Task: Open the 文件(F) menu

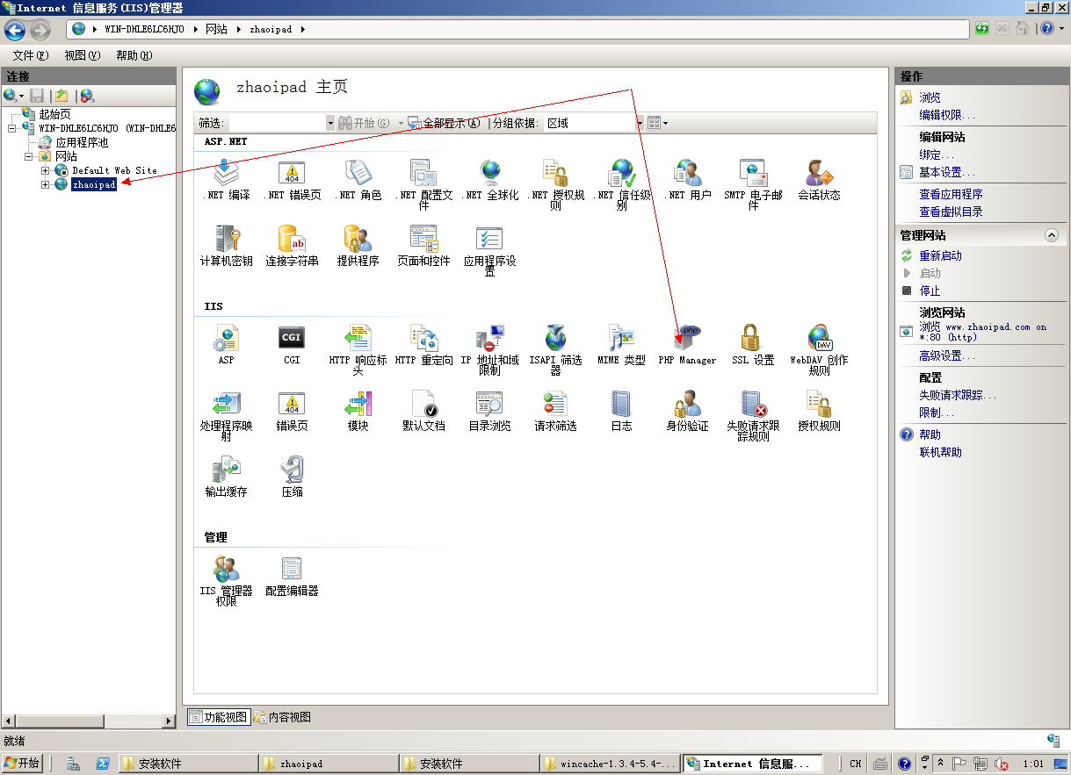Action: coord(30,55)
